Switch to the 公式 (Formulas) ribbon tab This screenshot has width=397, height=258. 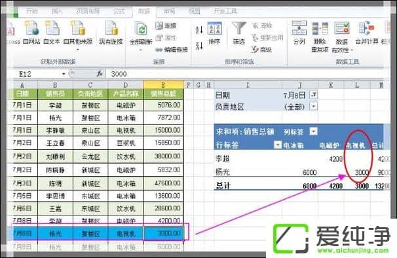click(x=119, y=11)
